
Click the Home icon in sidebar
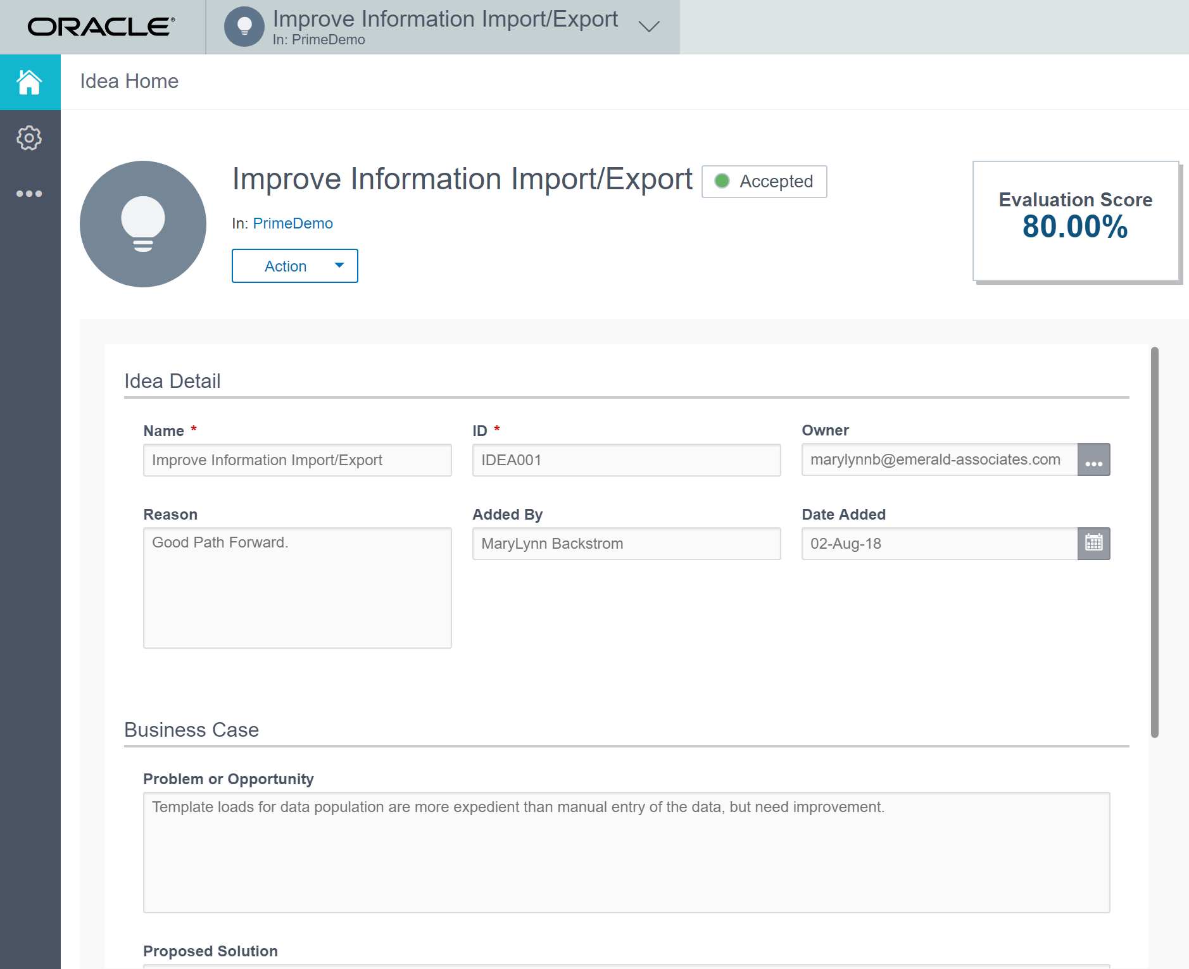point(30,82)
